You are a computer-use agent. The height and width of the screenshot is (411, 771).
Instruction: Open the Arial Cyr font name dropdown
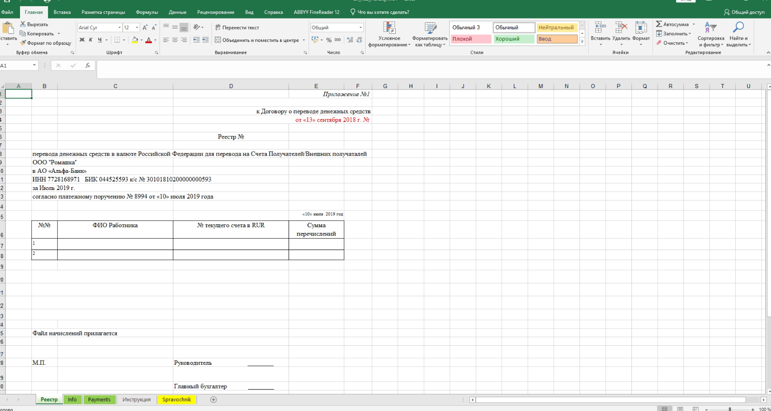pos(120,28)
